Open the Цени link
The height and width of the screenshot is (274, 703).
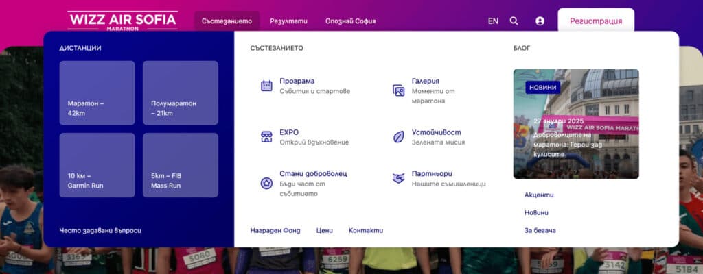(325, 231)
